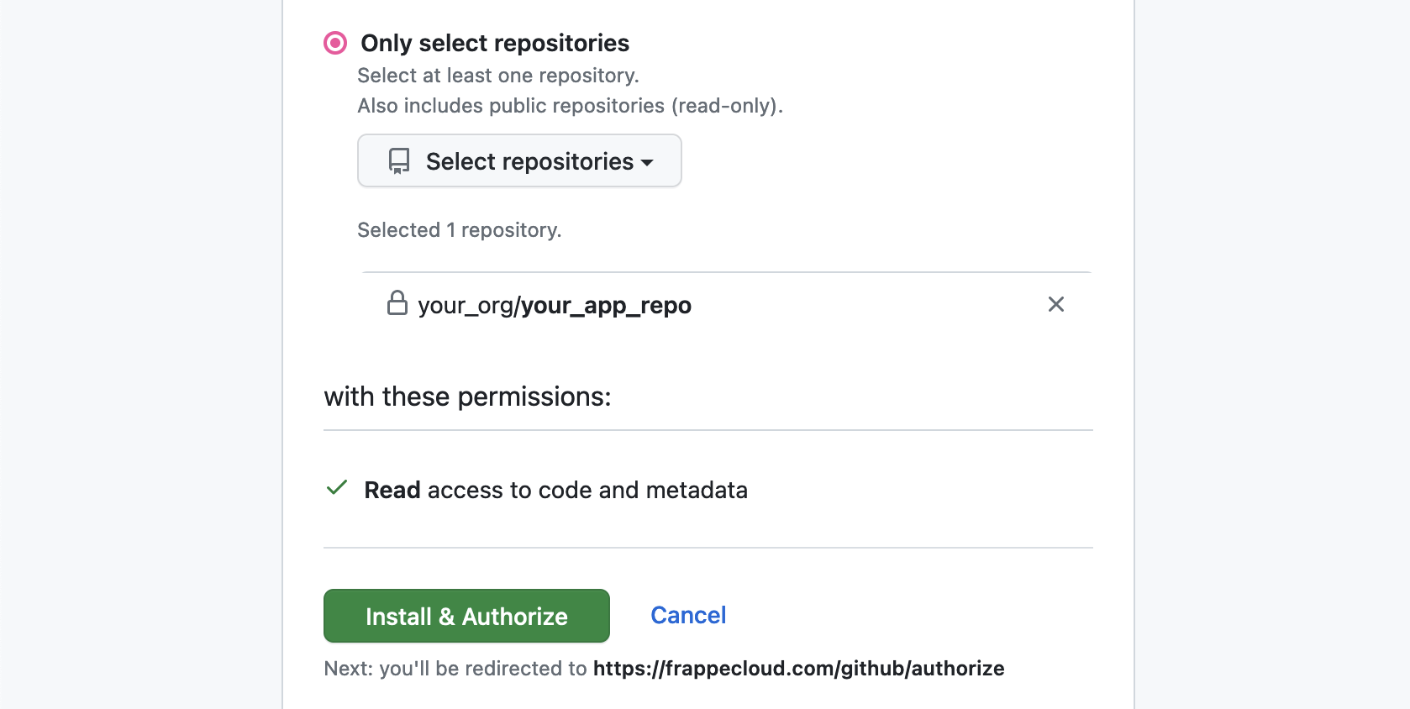Click the lock icon next to your_org
Screen dimensions: 1410x709
pyautogui.click(x=397, y=303)
